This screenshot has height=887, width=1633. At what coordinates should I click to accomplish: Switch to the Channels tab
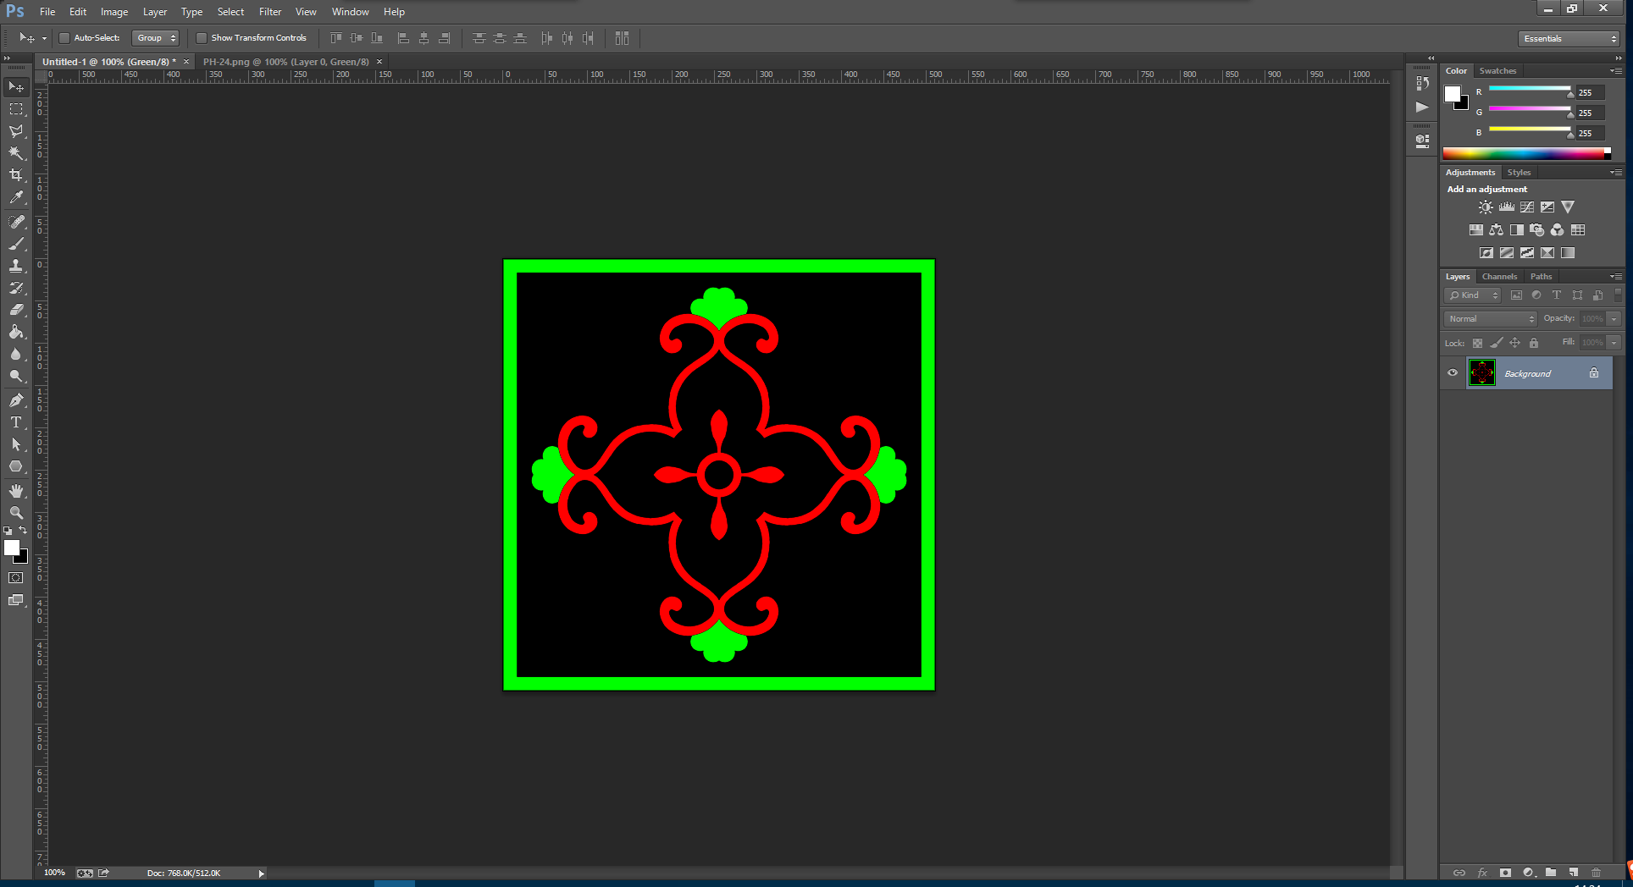coord(1499,277)
